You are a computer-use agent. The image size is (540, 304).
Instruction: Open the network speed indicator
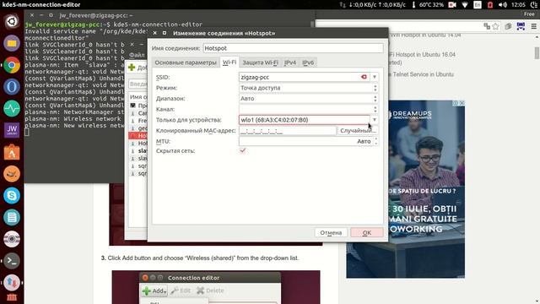(373, 5)
